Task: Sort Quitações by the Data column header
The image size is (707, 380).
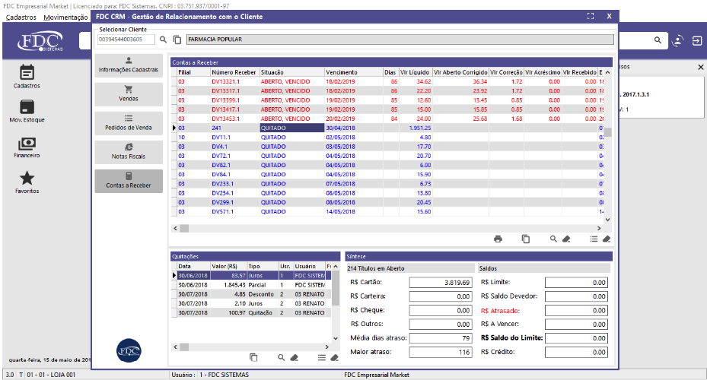Action: click(x=193, y=266)
